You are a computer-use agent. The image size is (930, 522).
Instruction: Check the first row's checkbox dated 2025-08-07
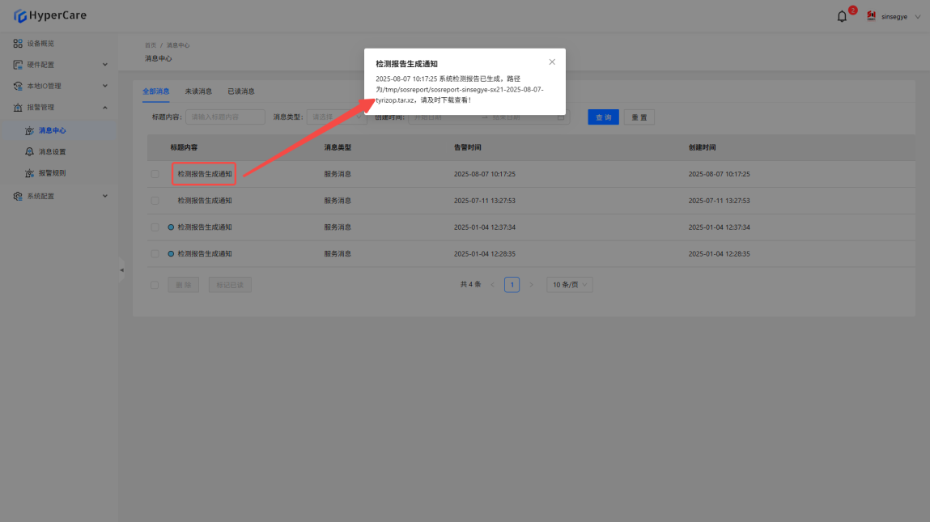tap(155, 174)
